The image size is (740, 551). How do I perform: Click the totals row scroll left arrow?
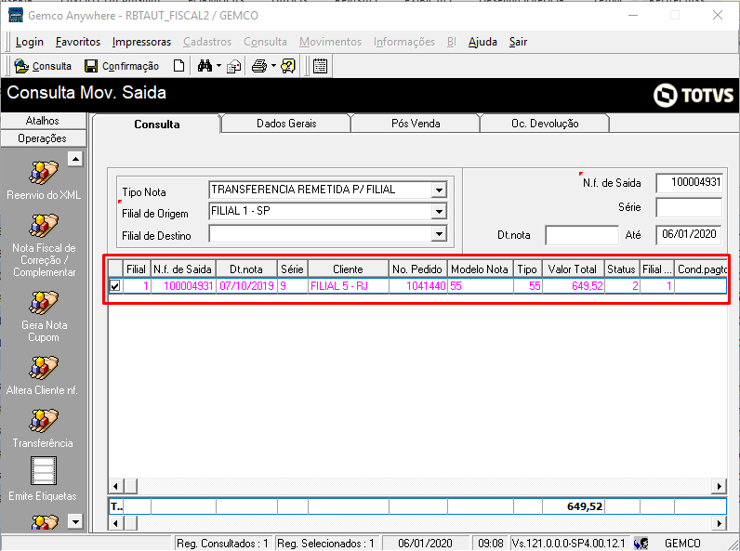(x=115, y=523)
